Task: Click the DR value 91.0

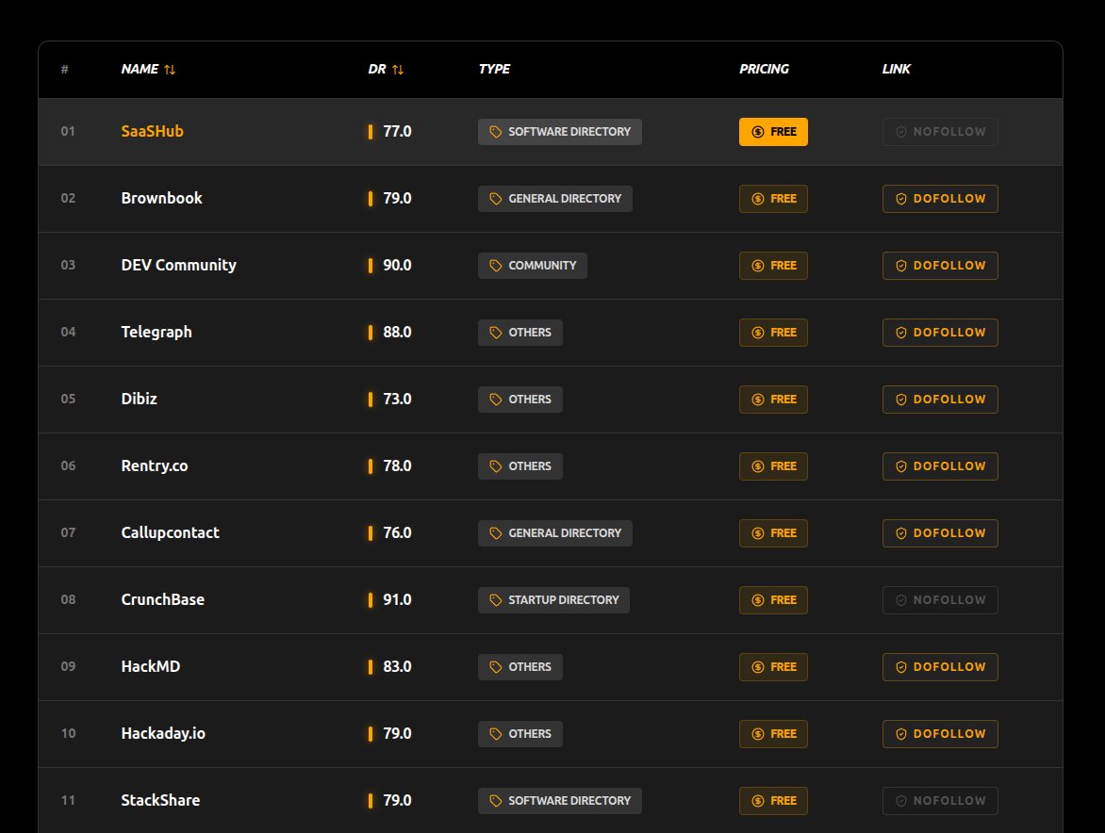Action: click(397, 599)
